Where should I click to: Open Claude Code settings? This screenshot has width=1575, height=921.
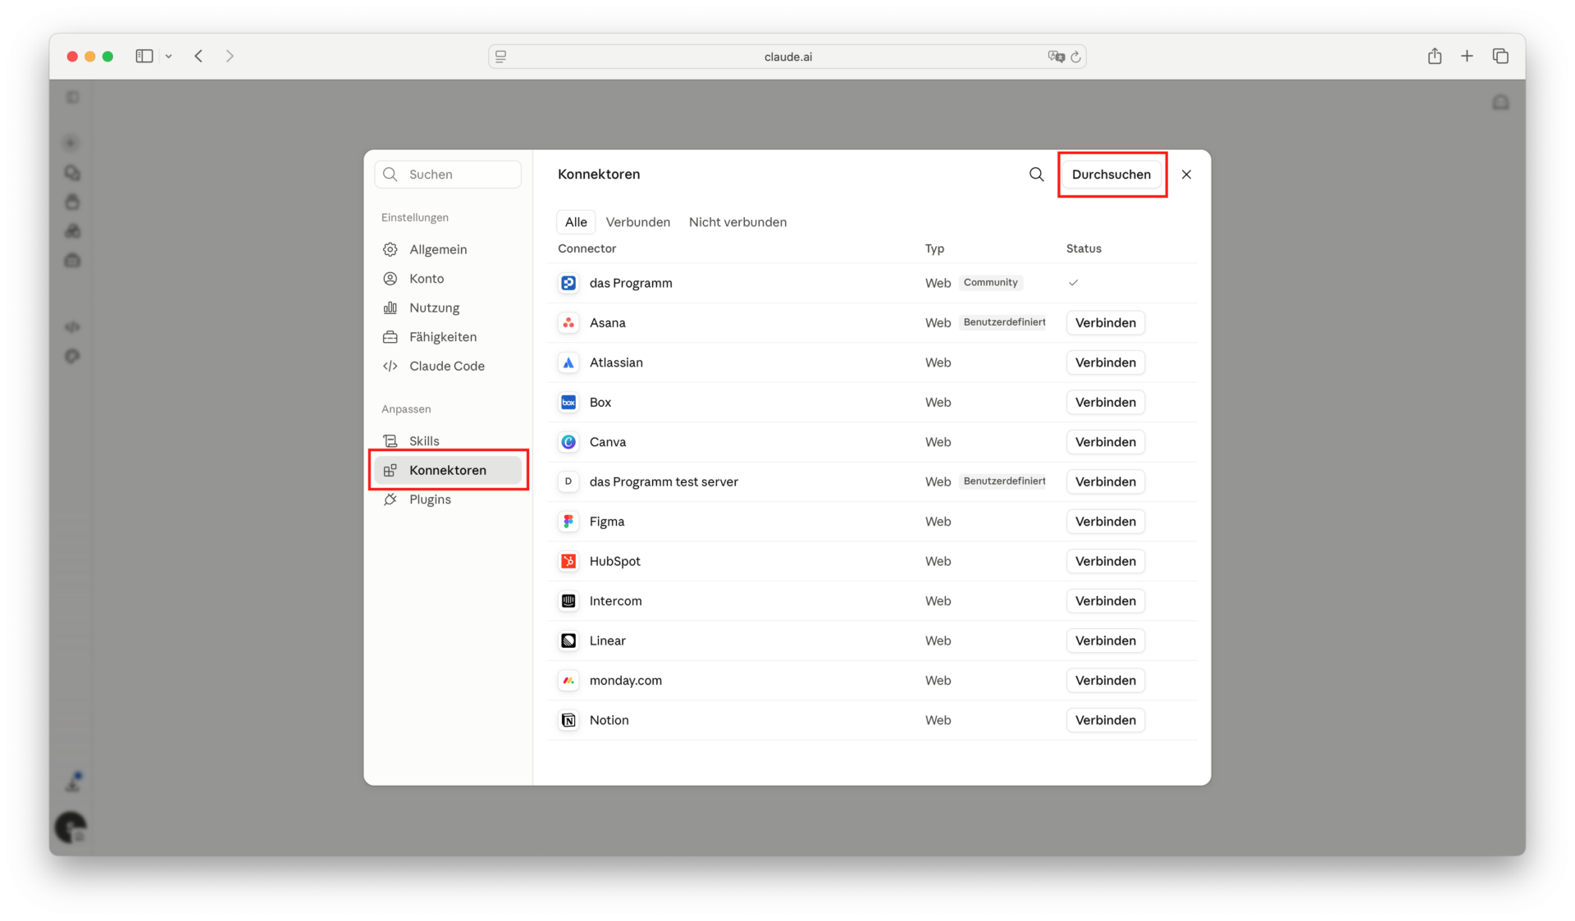pyautogui.click(x=448, y=366)
